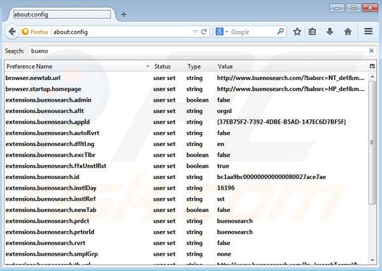Select extensions.buenosearch.instlRef row
382x271 pixels.
(186, 199)
